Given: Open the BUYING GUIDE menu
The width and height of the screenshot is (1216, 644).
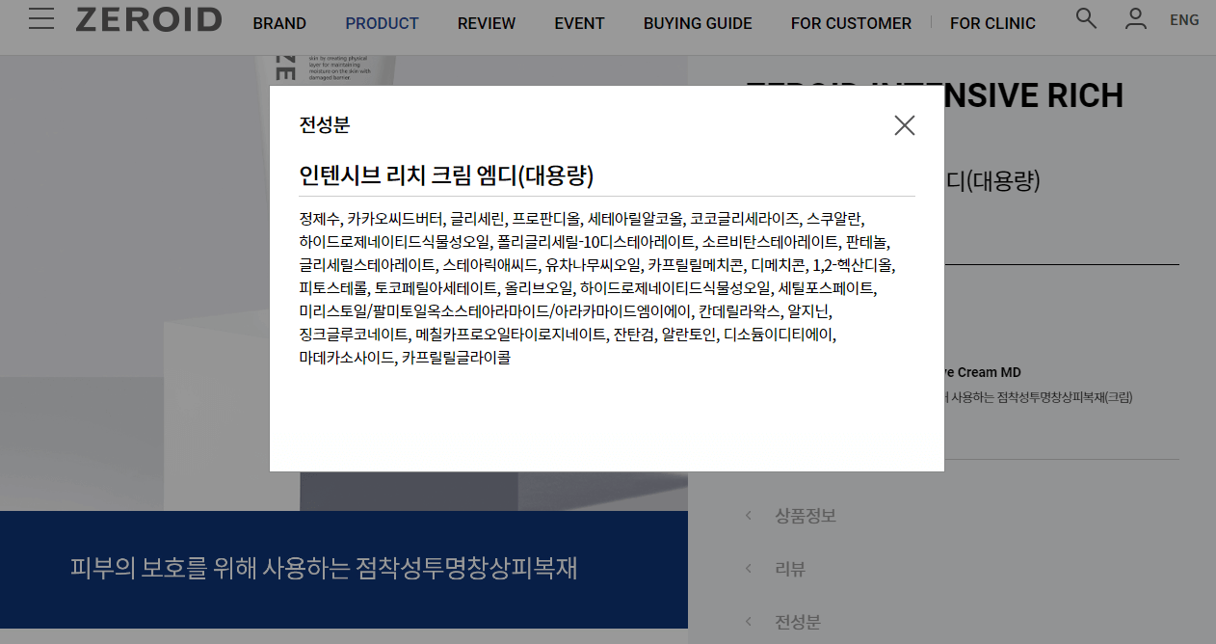Looking at the screenshot, I should [698, 23].
